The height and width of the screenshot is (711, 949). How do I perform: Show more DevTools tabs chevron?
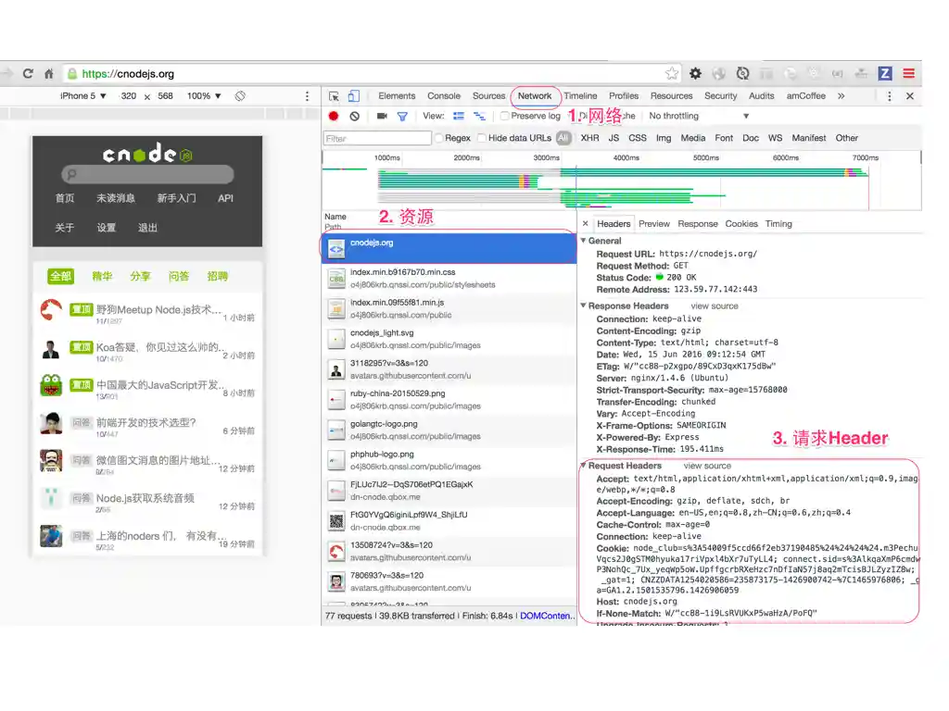841,96
